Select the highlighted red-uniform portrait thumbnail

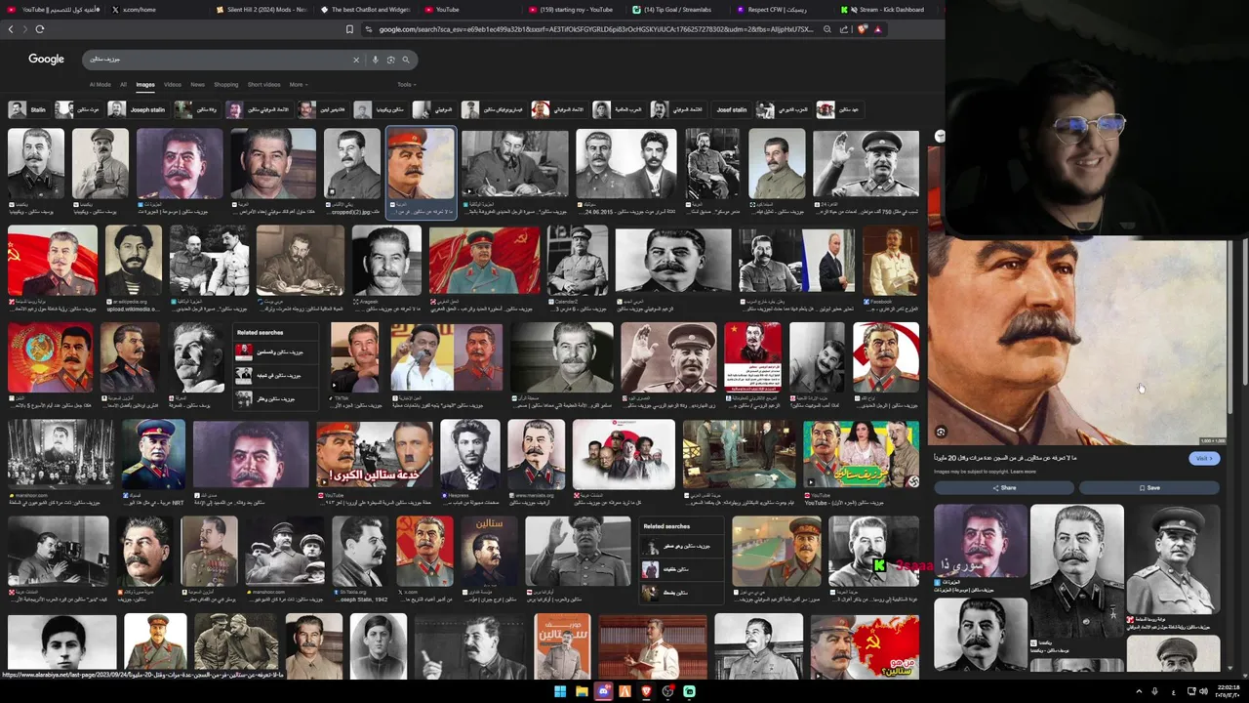(x=421, y=163)
